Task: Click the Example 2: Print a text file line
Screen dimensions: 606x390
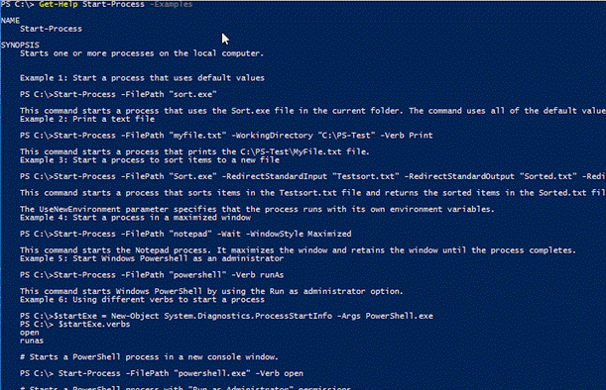Action: click(x=87, y=119)
